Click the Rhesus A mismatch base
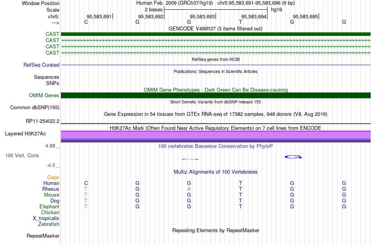 189,189
